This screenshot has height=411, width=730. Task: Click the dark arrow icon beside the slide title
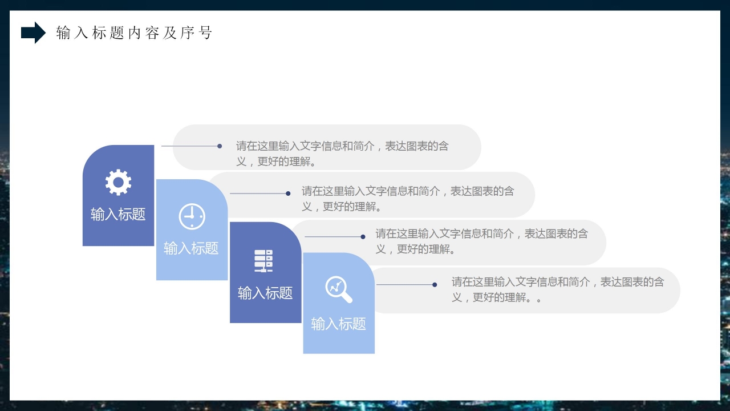[x=33, y=33]
